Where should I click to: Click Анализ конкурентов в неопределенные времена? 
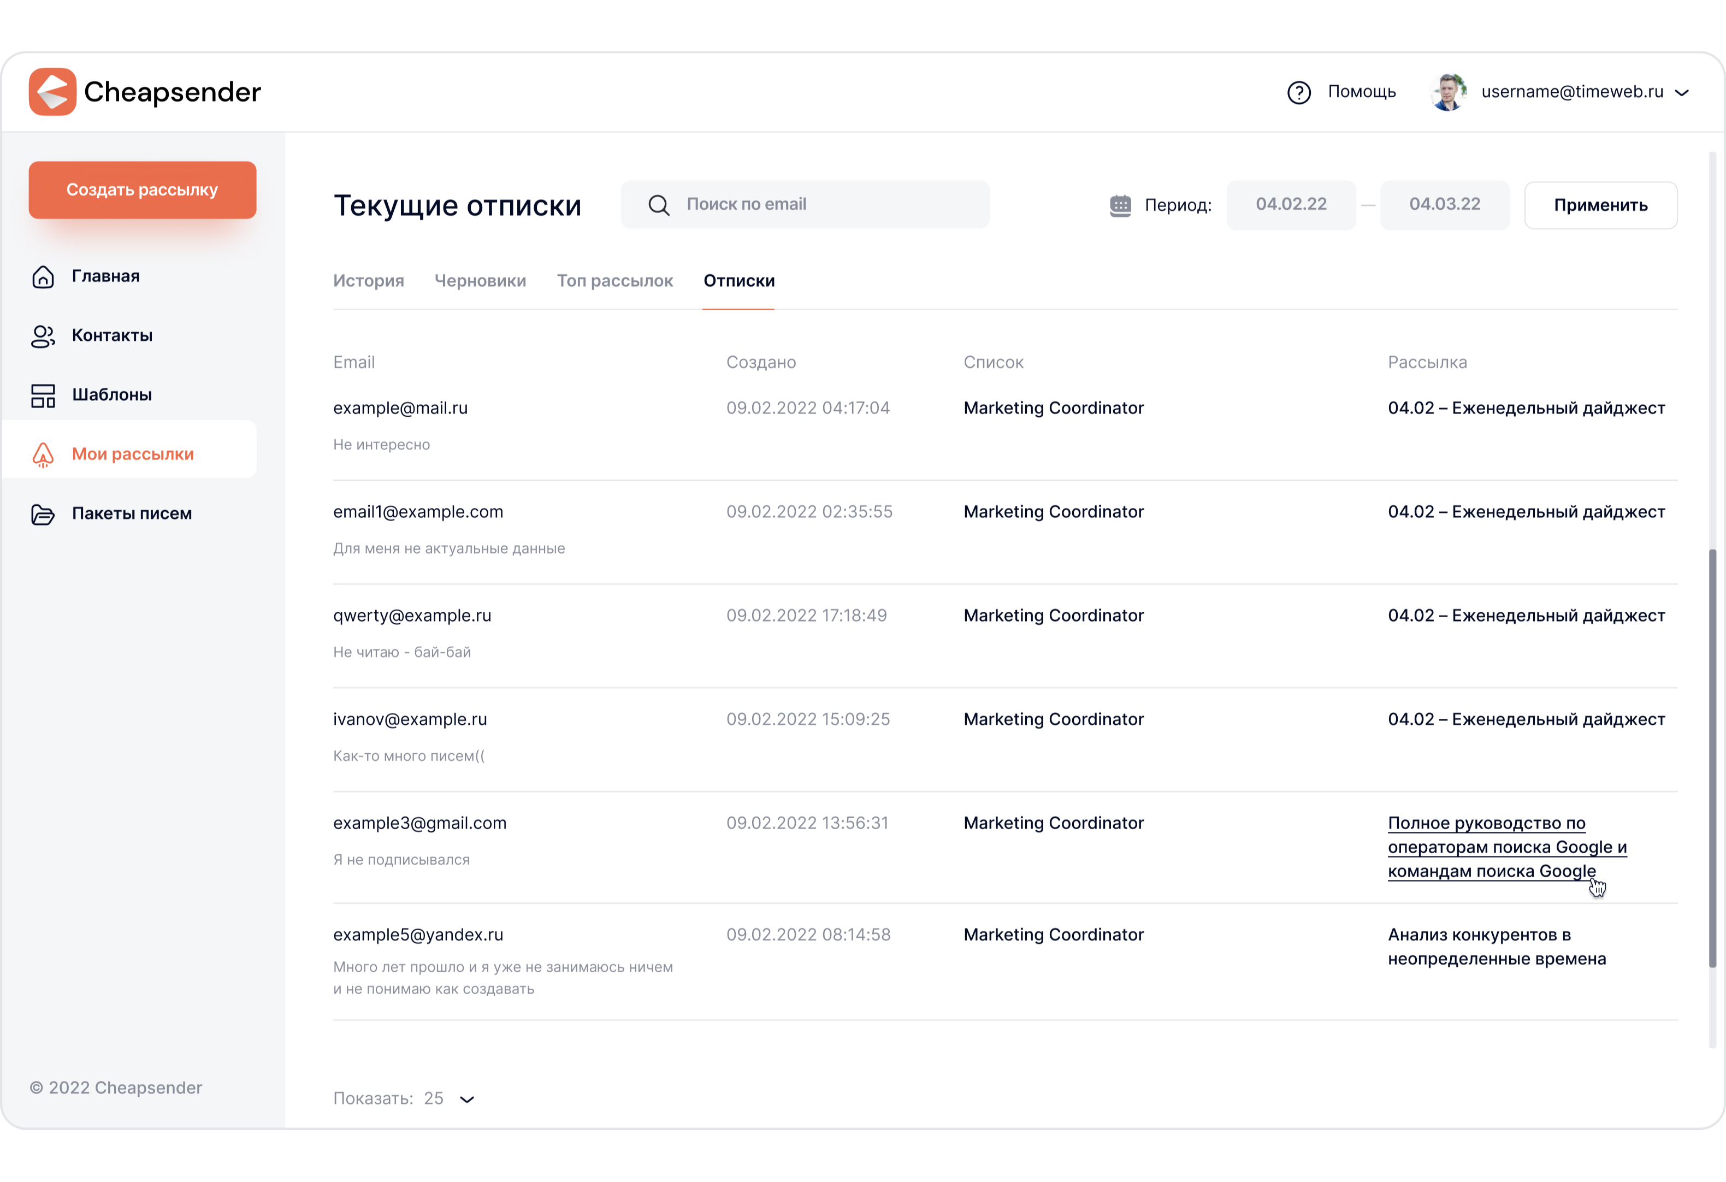point(1497,947)
